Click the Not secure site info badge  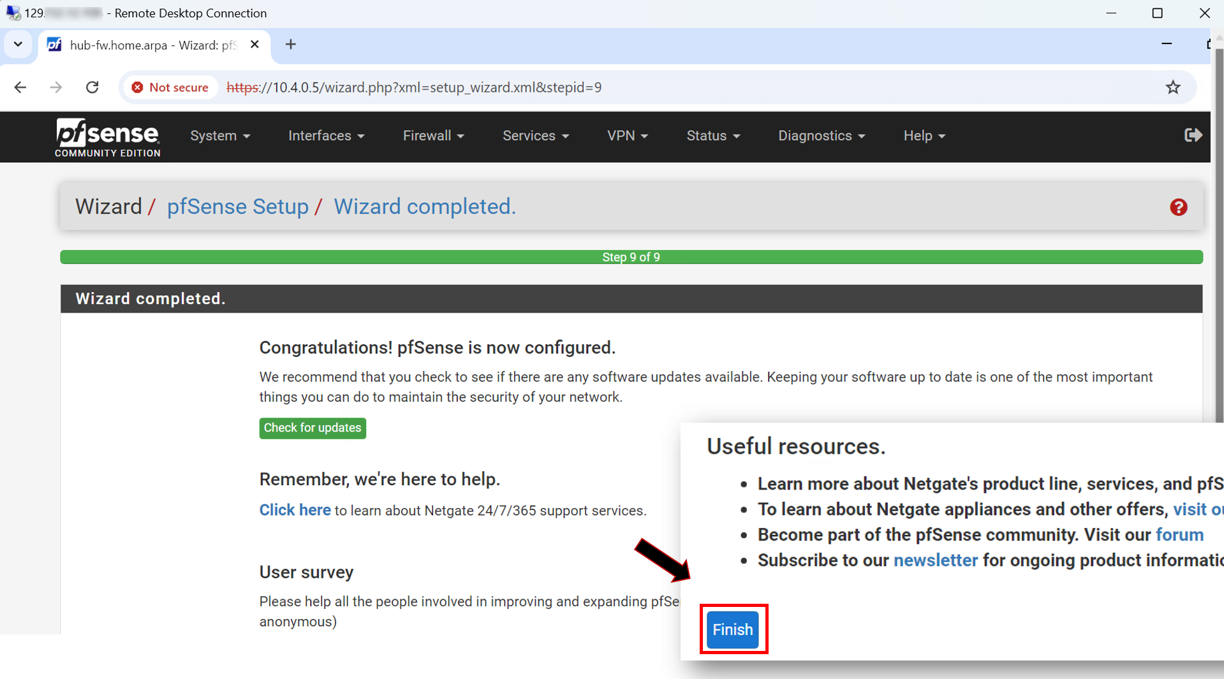170,87
